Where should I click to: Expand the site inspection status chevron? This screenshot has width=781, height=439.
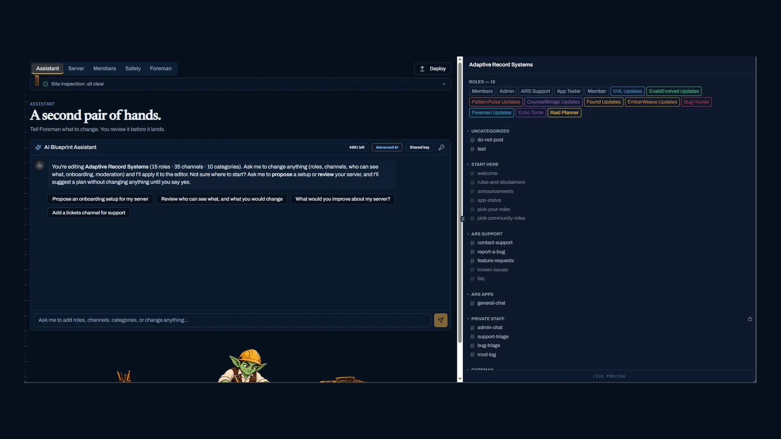(444, 84)
